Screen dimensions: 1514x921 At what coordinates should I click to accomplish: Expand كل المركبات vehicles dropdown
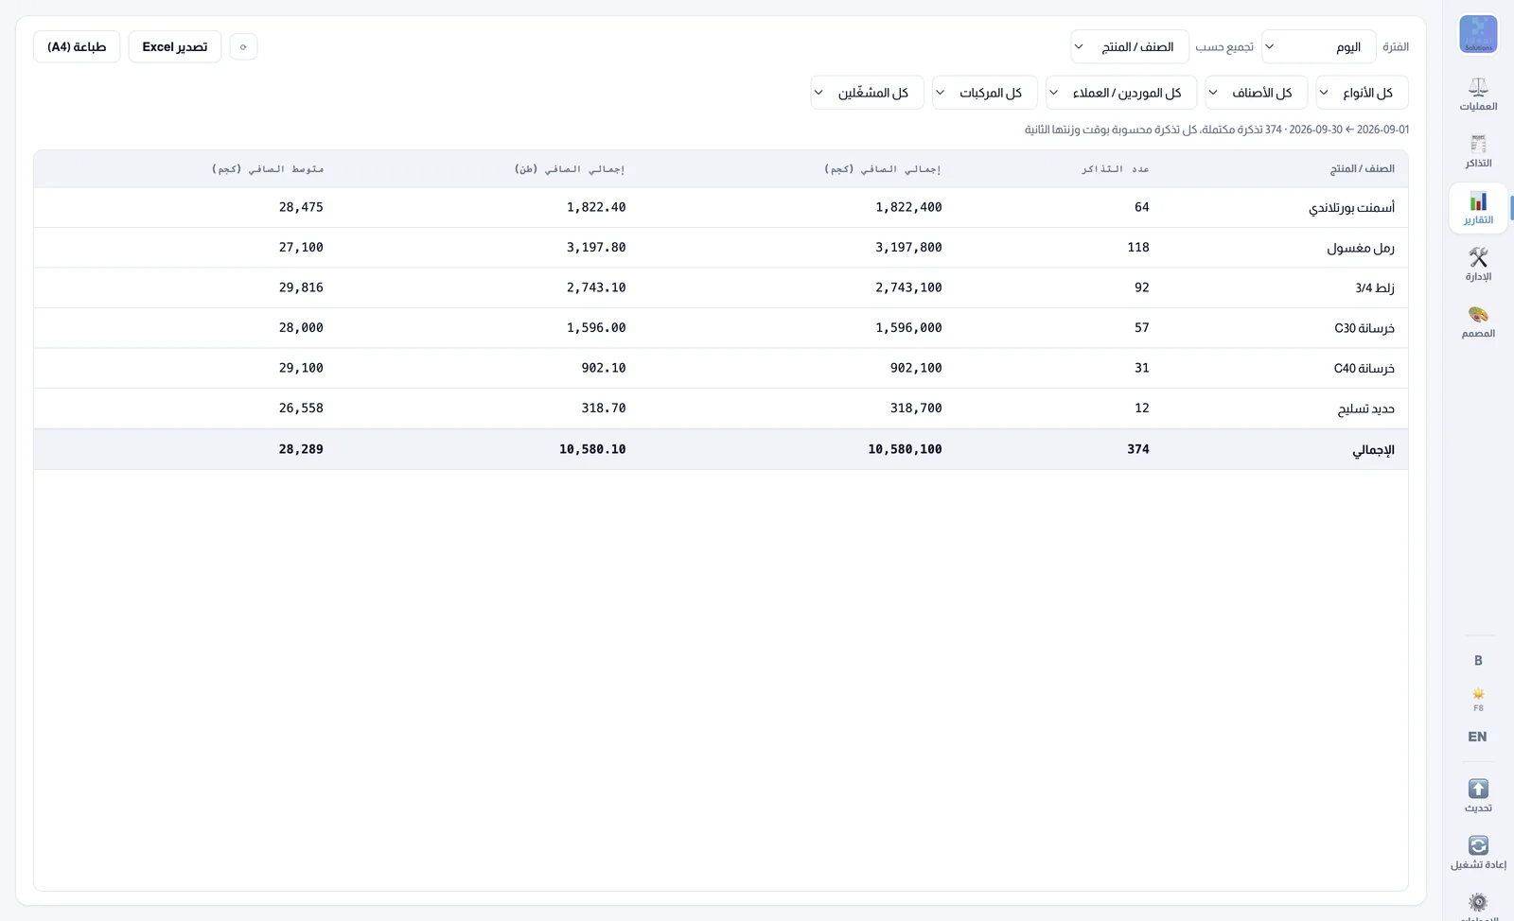point(984,93)
